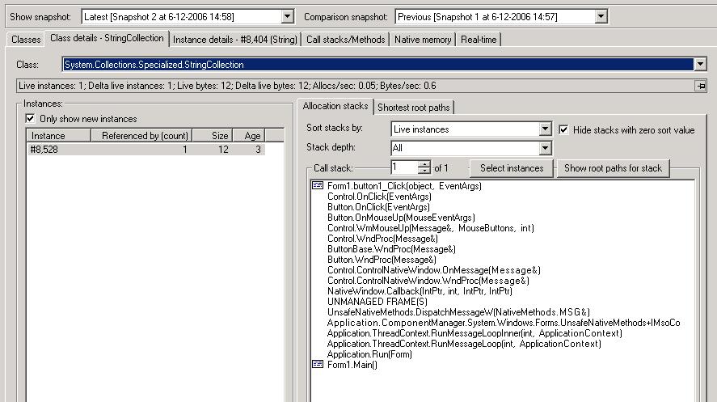Screen dimensions: 717x402
Task: Open the Comparison snapshot dropdown
Action: click(x=601, y=17)
